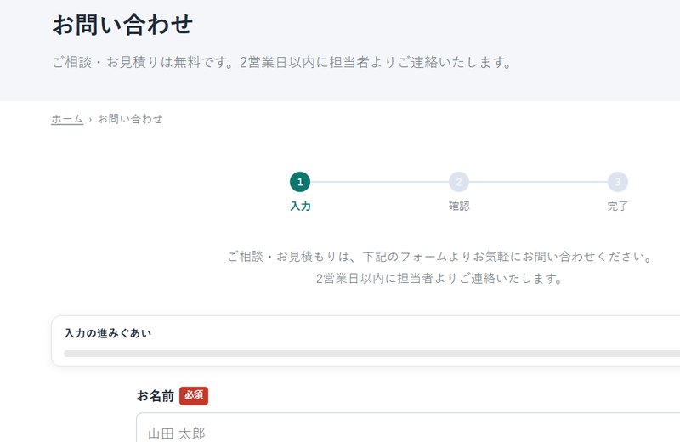
Task: Select step 2 circle in the stepper
Action: pos(459,182)
